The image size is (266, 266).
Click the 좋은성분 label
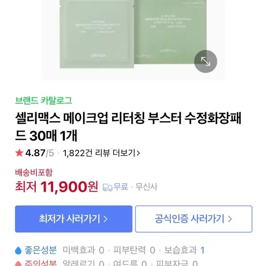pos(41,250)
